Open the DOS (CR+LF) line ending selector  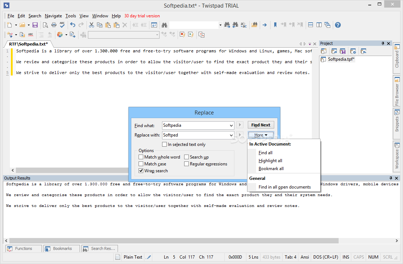pyautogui.click(x=326, y=257)
